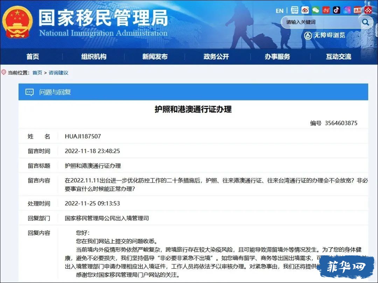Open the Douyin (TikTok) icon
The image size is (378, 283).
click(x=337, y=10)
